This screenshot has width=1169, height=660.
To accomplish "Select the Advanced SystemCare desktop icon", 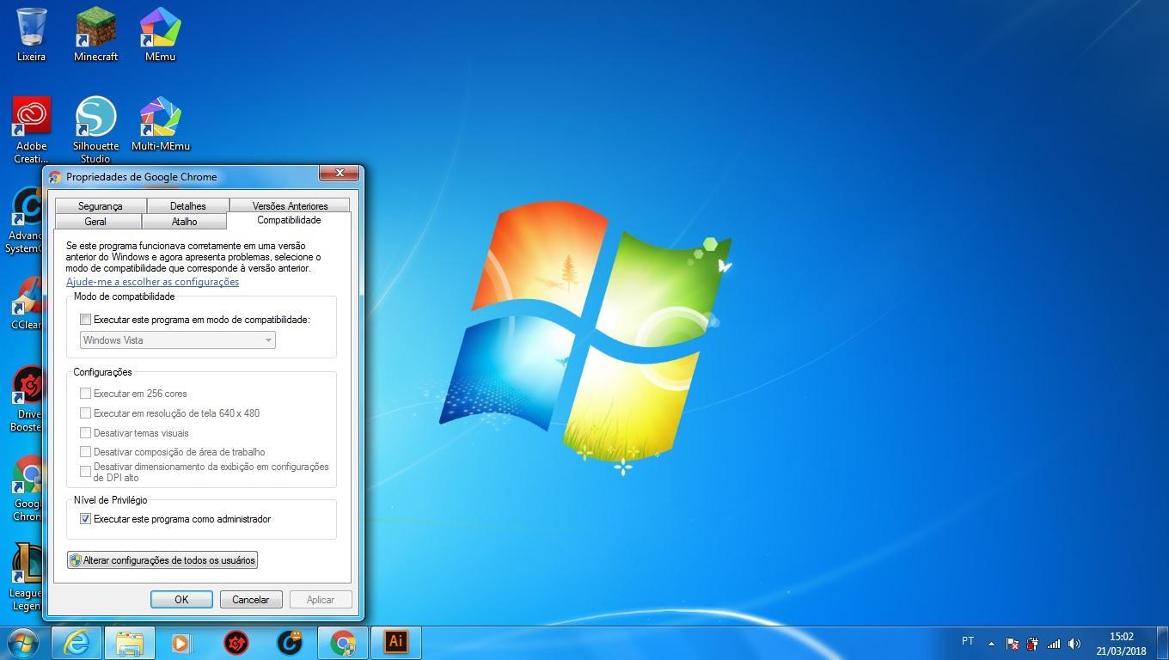I will (26, 221).
